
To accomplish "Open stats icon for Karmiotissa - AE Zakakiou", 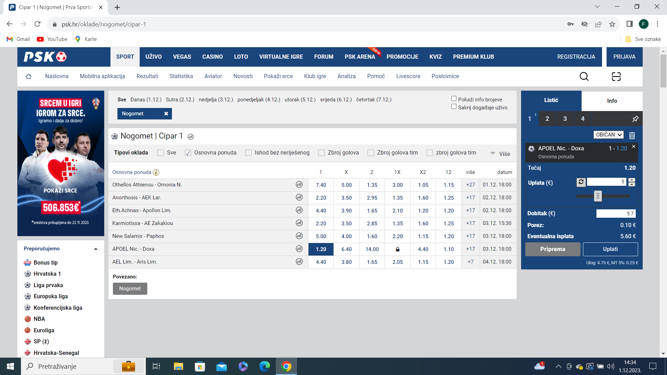I will 299,223.
